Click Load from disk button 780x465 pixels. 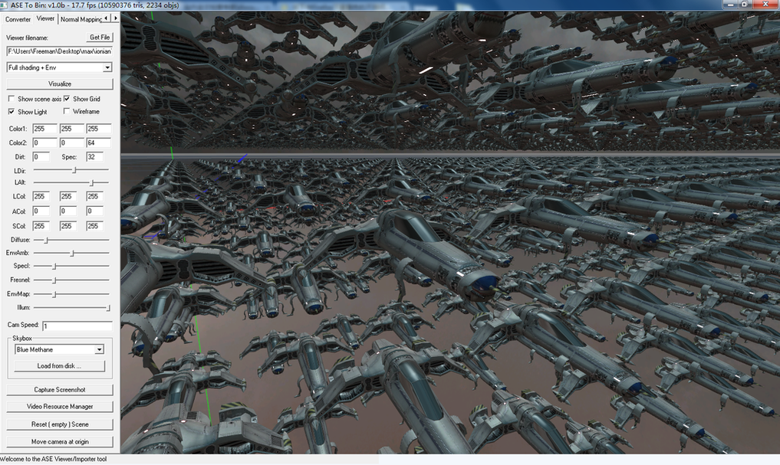point(59,366)
